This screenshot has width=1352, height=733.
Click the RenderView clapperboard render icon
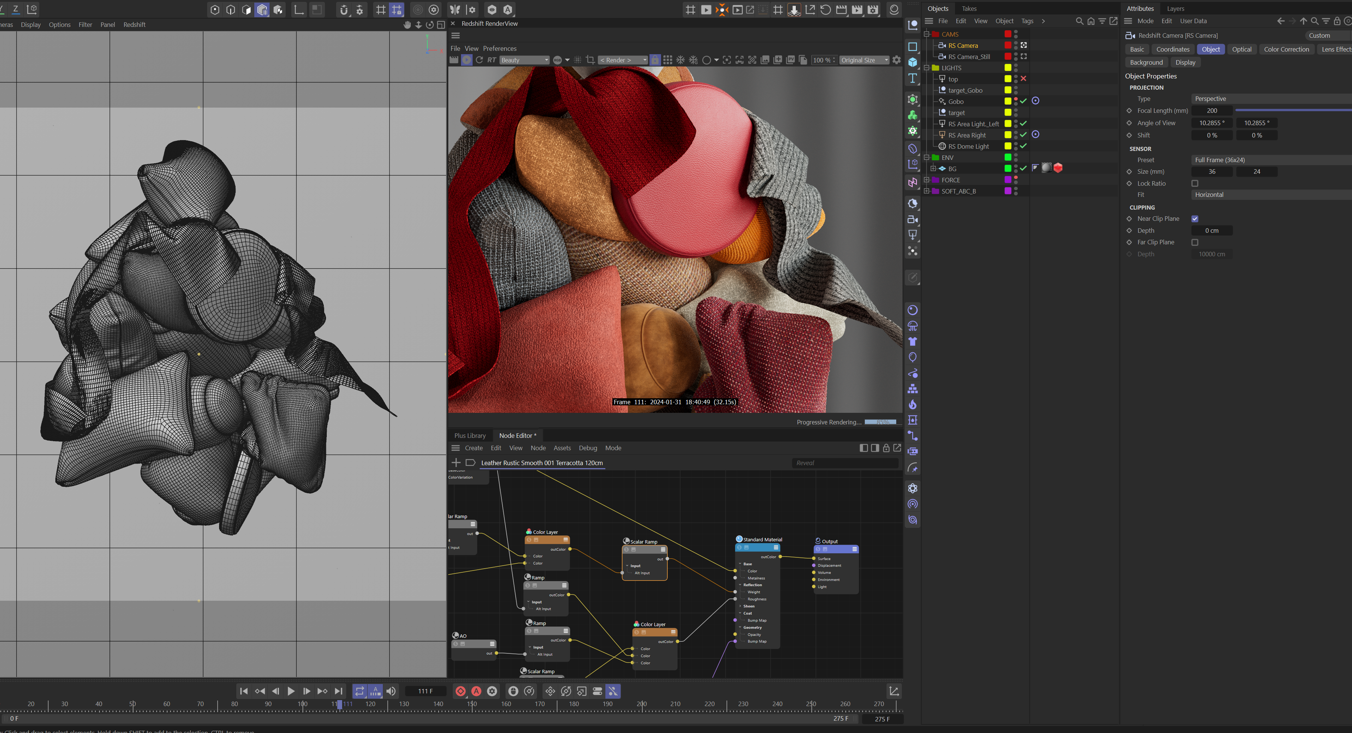click(454, 60)
